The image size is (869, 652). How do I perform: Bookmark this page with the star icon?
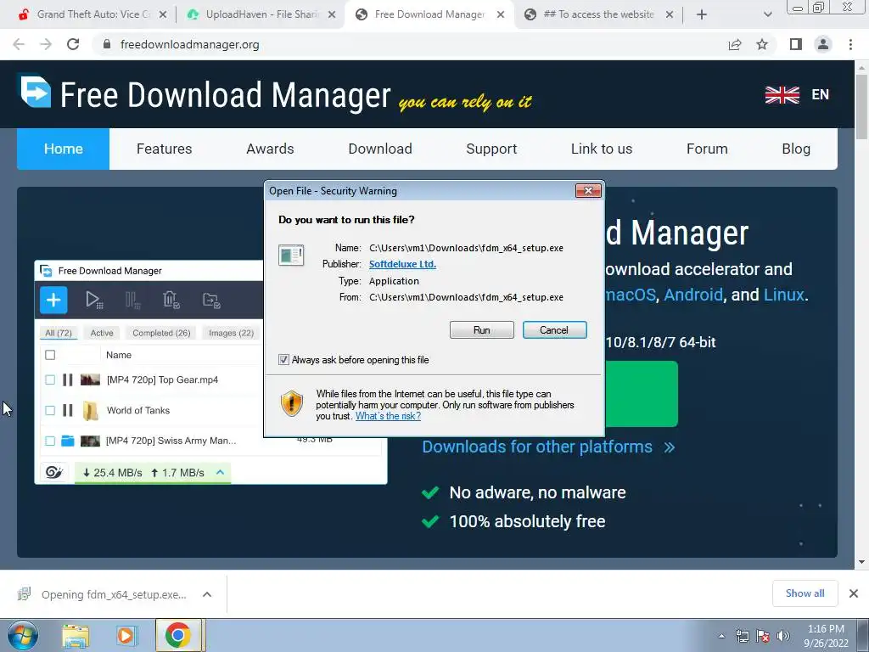(763, 44)
